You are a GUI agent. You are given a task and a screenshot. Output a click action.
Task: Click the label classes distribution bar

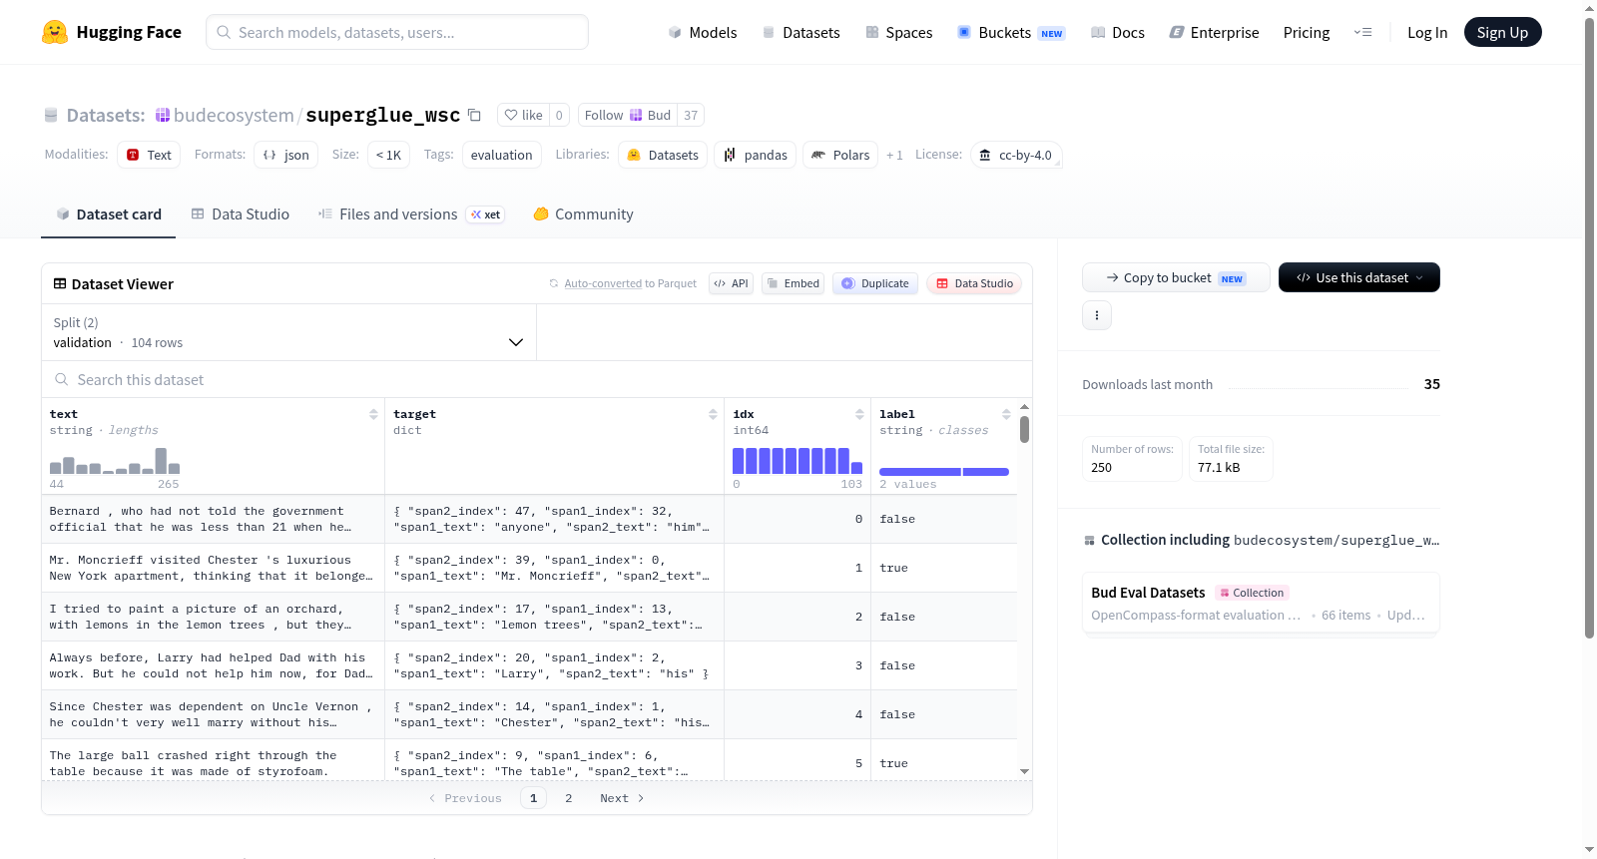944,471
